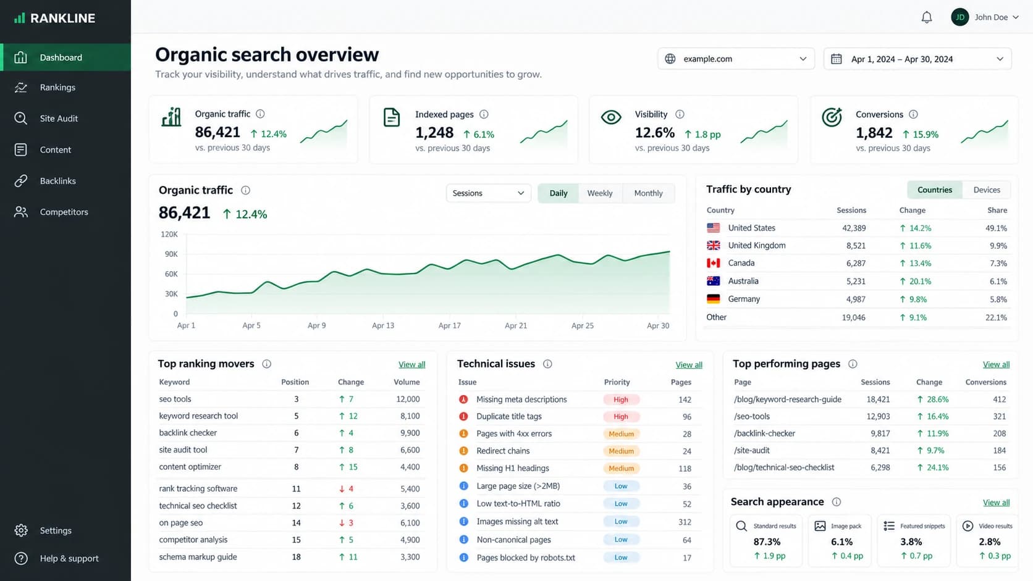Click the Rankline logo icon
This screenshot has height=581, width=1033.
pyautogui.click(x=20, y=18)
